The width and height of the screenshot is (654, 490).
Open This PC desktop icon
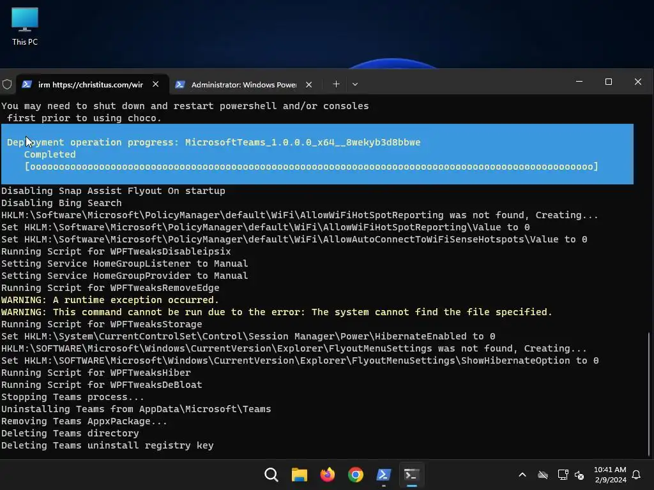(25, 27)
